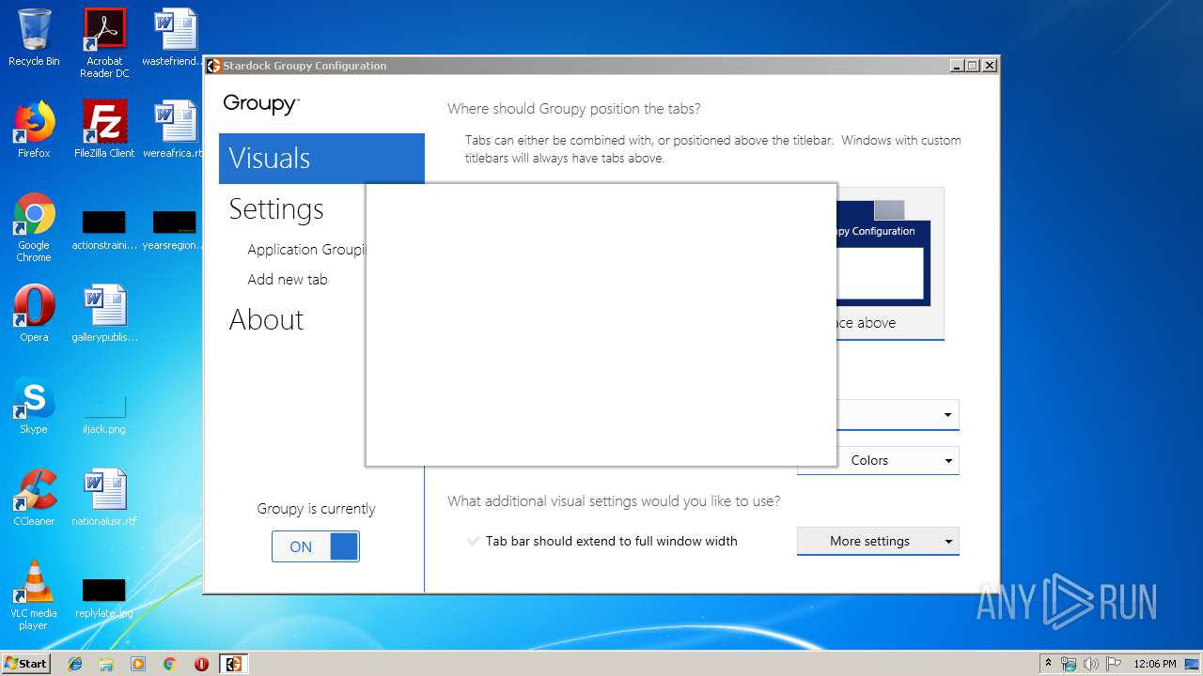Open the gallerypublis Word document
1203x676 pixels.
click(x=104, y=314)
